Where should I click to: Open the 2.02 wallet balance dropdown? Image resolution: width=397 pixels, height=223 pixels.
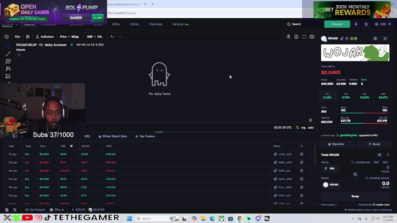[x=383, y=24]
